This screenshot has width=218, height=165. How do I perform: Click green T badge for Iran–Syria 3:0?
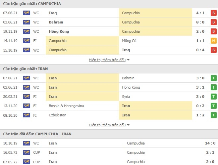coord(214,97)
